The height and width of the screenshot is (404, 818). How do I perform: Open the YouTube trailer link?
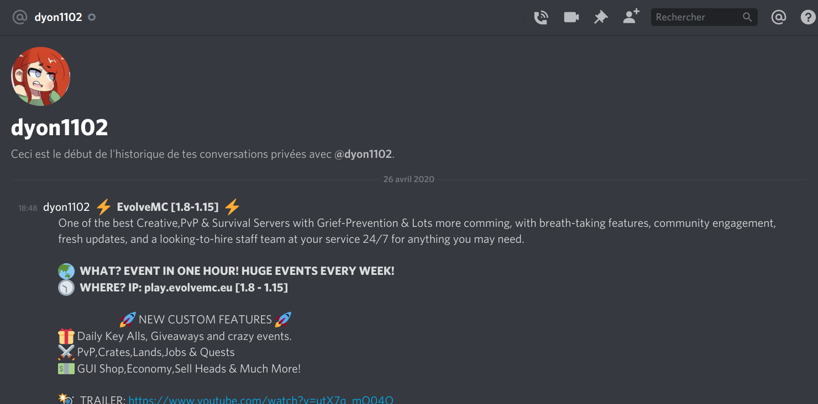(x=261, y=399)
